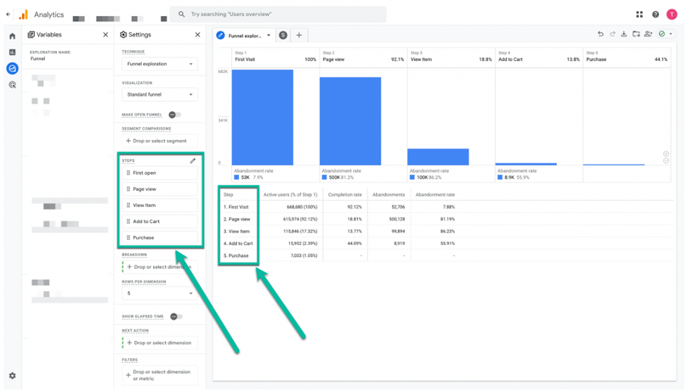The width and height of the screenshot is (688, 391).
Task: Open the Technique dropdown
Action: click(x=160, y=64)
